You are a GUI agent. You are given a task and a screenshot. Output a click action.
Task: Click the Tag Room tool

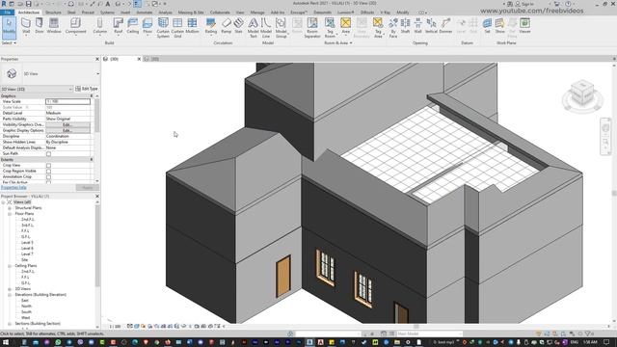(330, 28)
